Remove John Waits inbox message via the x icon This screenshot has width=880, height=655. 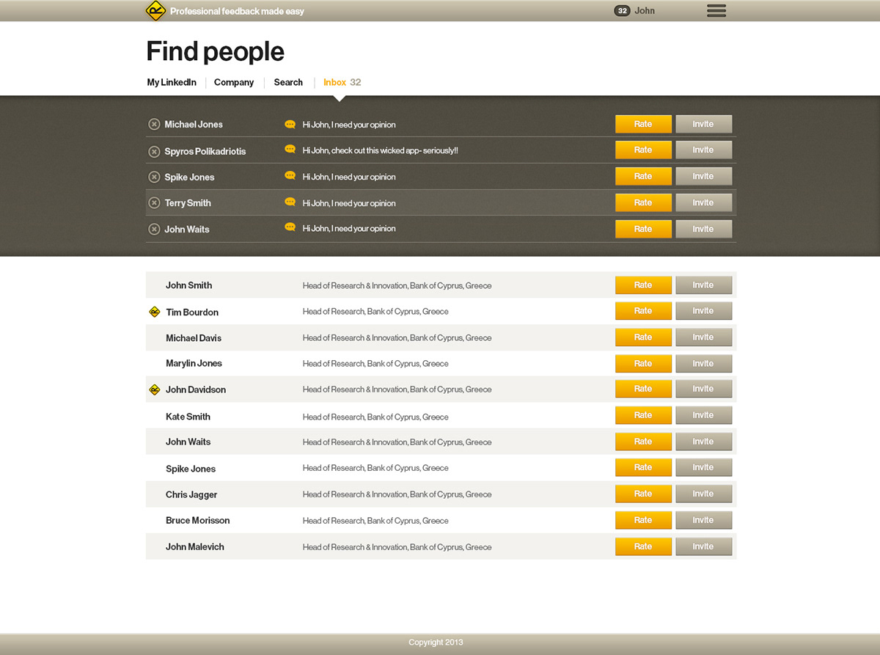[154, 230]
